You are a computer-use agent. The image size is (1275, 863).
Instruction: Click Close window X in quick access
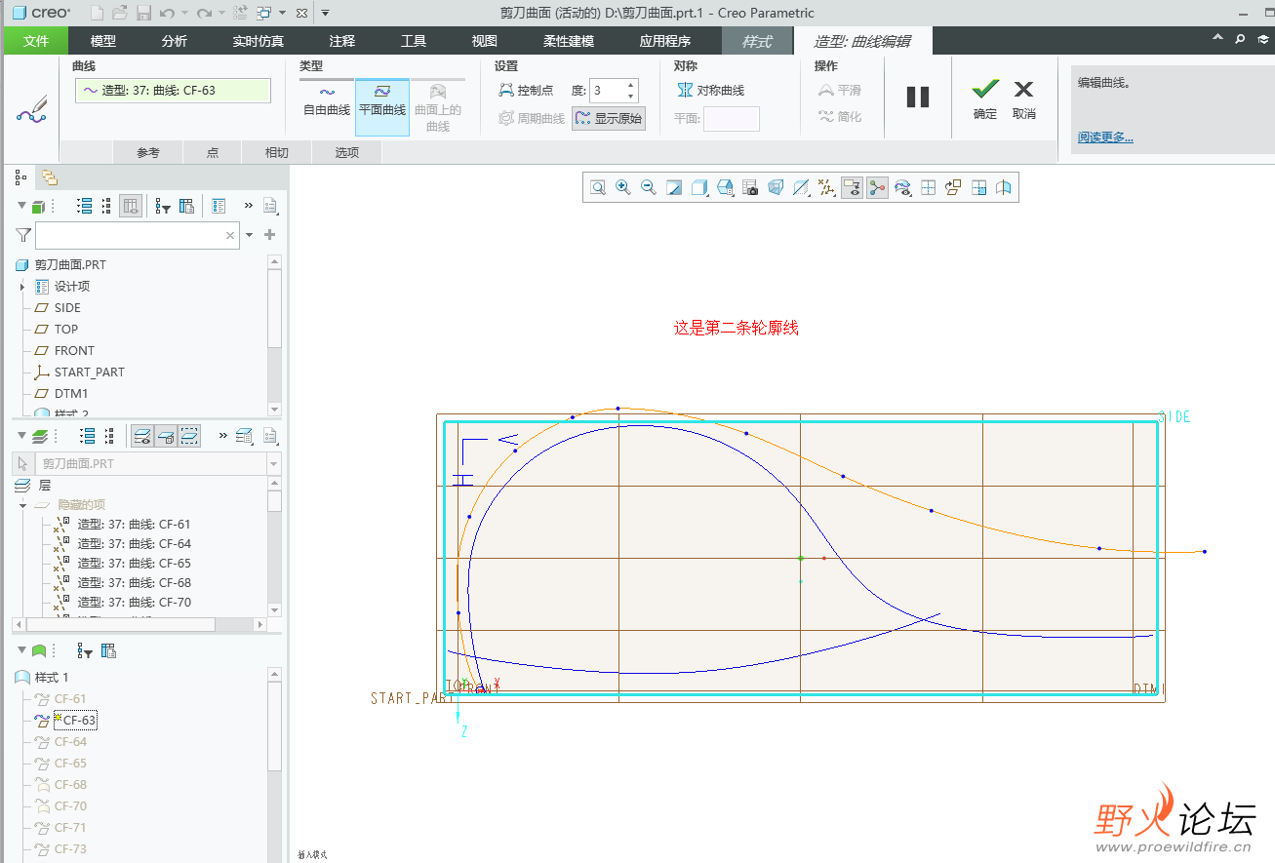(301, 13)
